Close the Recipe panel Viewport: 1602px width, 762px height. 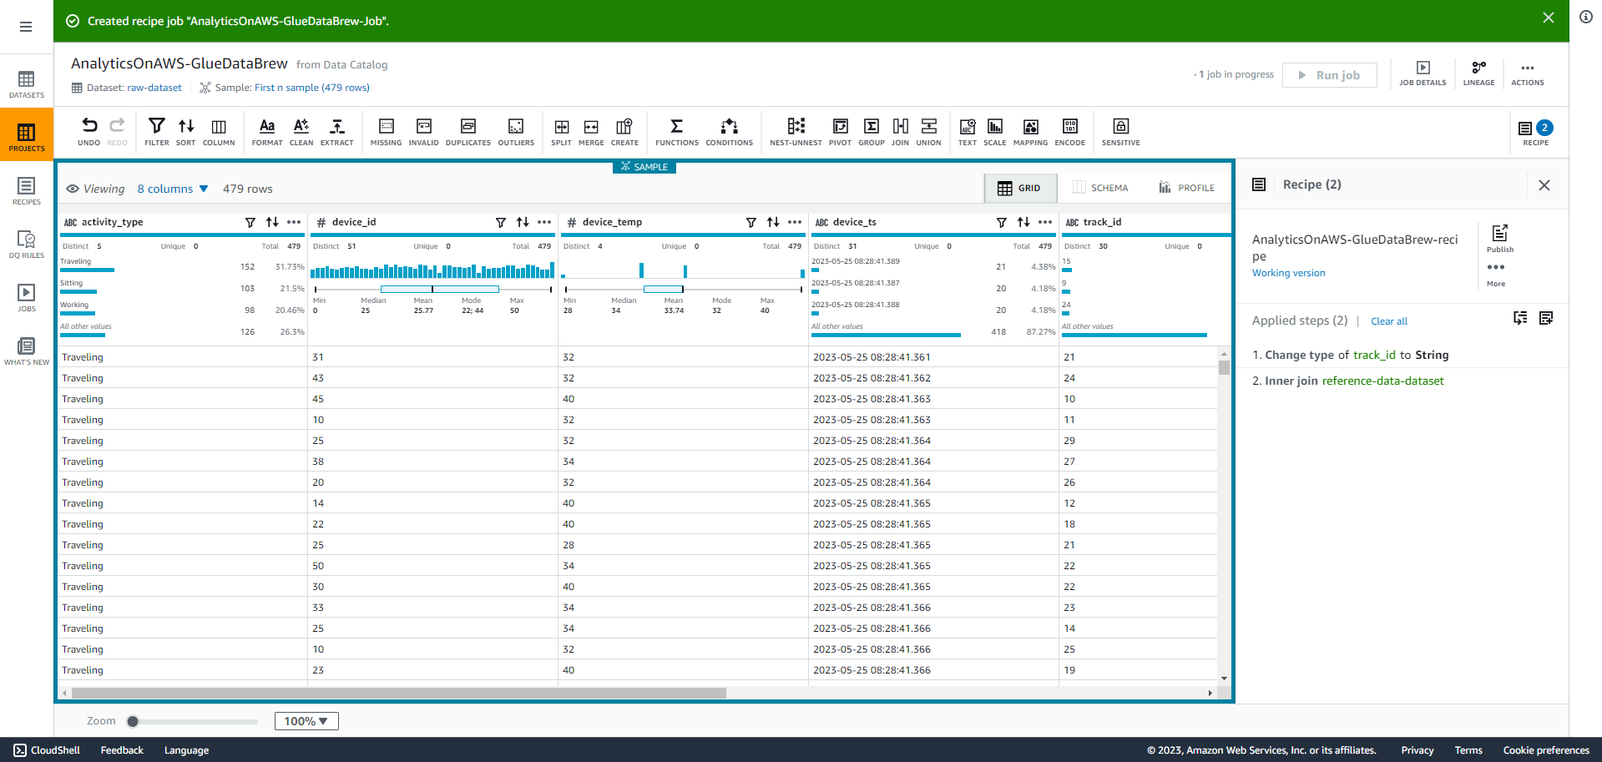point(1544,185)
